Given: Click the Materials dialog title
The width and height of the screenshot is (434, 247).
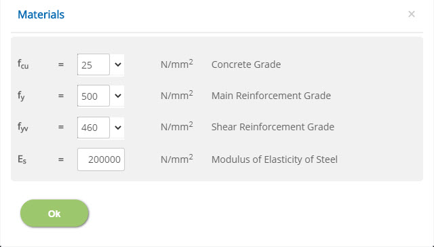Looking at the screenshot, I should [x=41, y=14].
